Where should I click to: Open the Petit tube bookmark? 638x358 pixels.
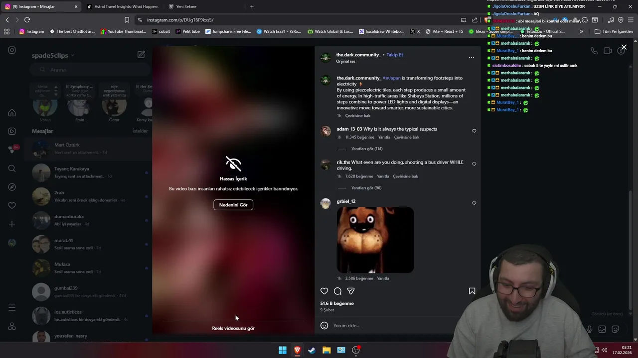click(187, 31)
